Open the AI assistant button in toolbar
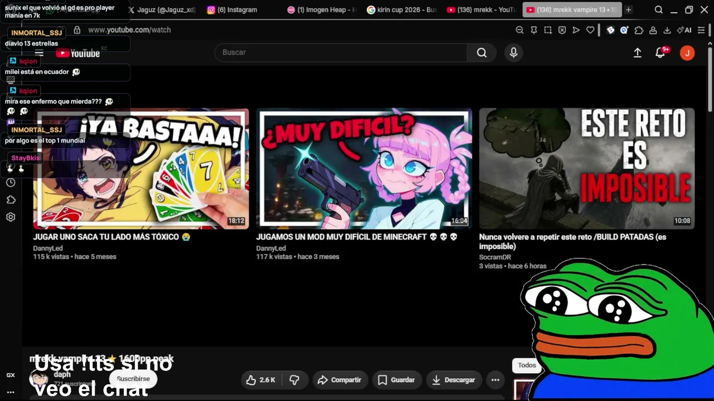714x401 pixels. tap(684, 30)
